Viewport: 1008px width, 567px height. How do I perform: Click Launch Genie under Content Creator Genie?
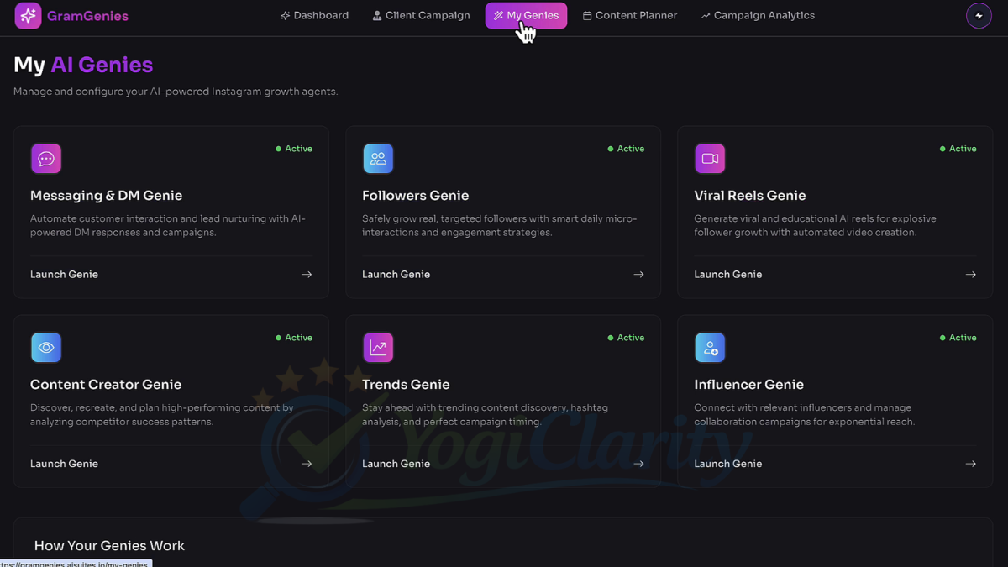coord(65,464)
